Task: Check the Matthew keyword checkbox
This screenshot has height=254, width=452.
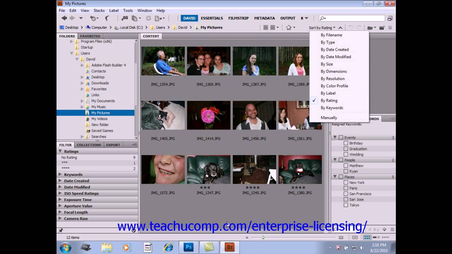Action: click(346, 165)
